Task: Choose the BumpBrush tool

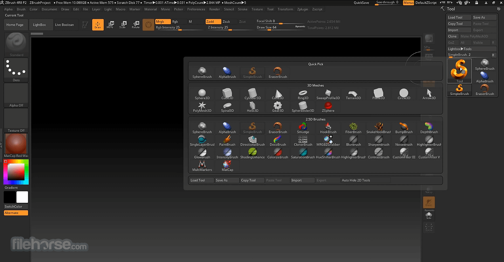Action: click(404, 128)
